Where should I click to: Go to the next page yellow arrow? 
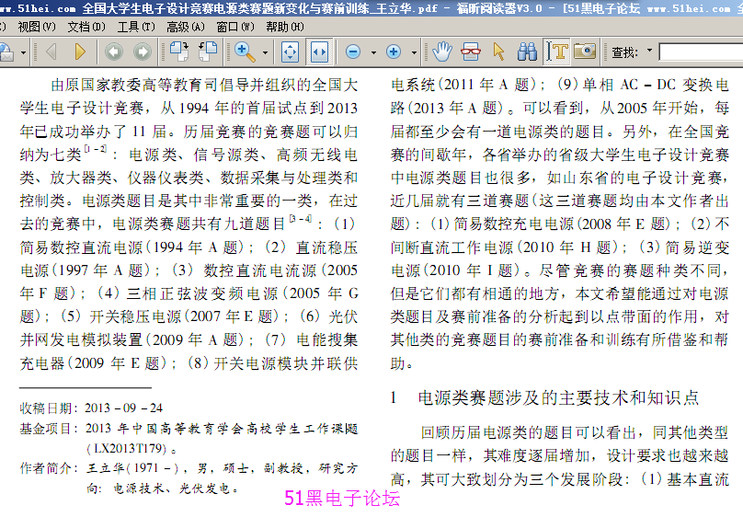(x=80, y=52)
